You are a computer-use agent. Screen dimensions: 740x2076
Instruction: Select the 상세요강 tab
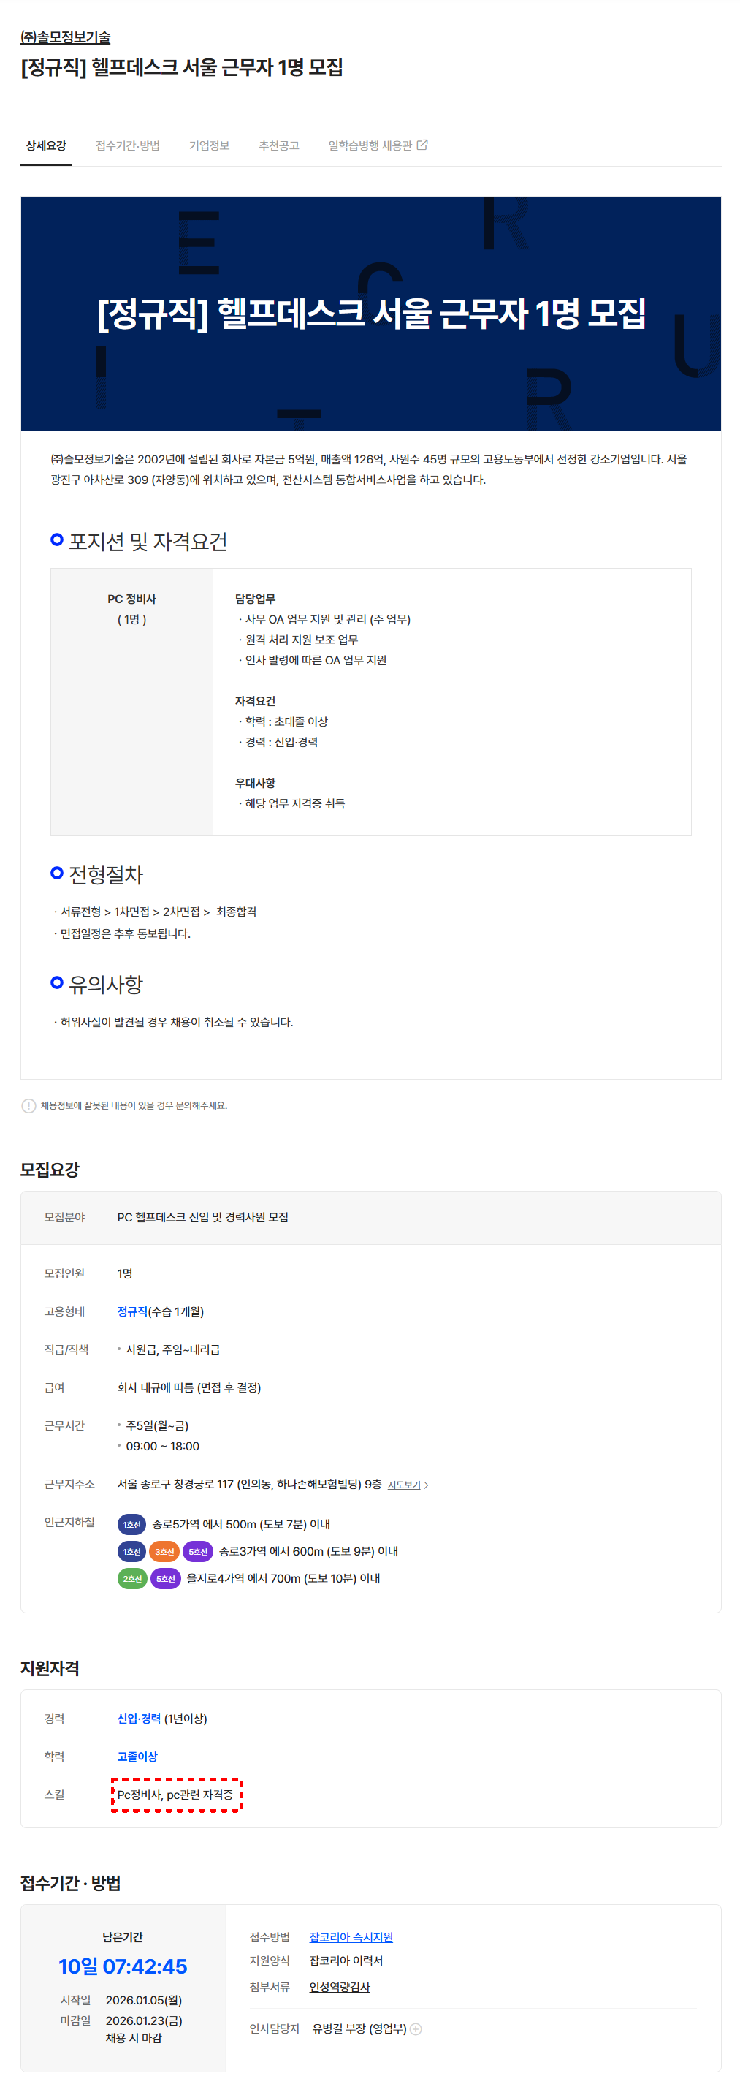click(46, 146)
